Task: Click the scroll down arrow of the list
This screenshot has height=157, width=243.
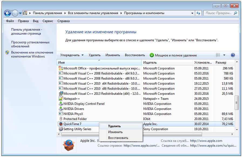Action: pos(237,130)
